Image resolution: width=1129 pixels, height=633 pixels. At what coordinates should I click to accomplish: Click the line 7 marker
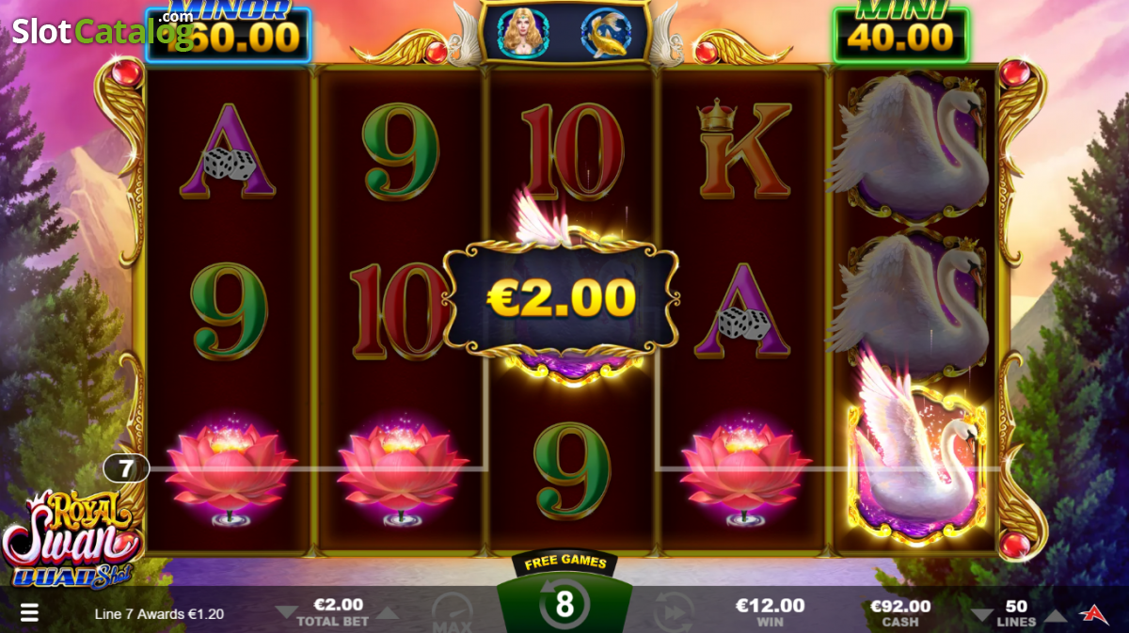pos(126,467)
